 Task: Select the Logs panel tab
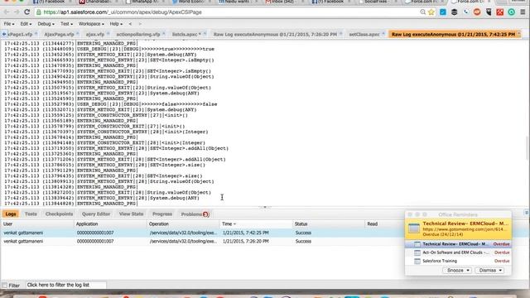(11, 214)
